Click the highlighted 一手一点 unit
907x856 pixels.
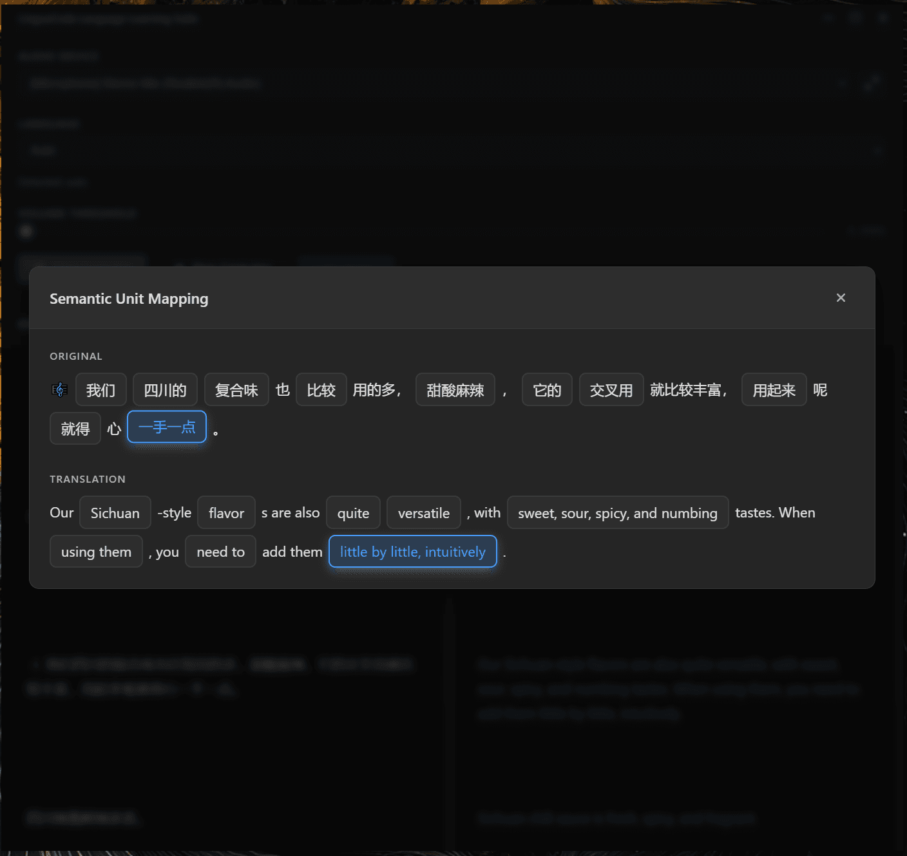click(167, 427)
